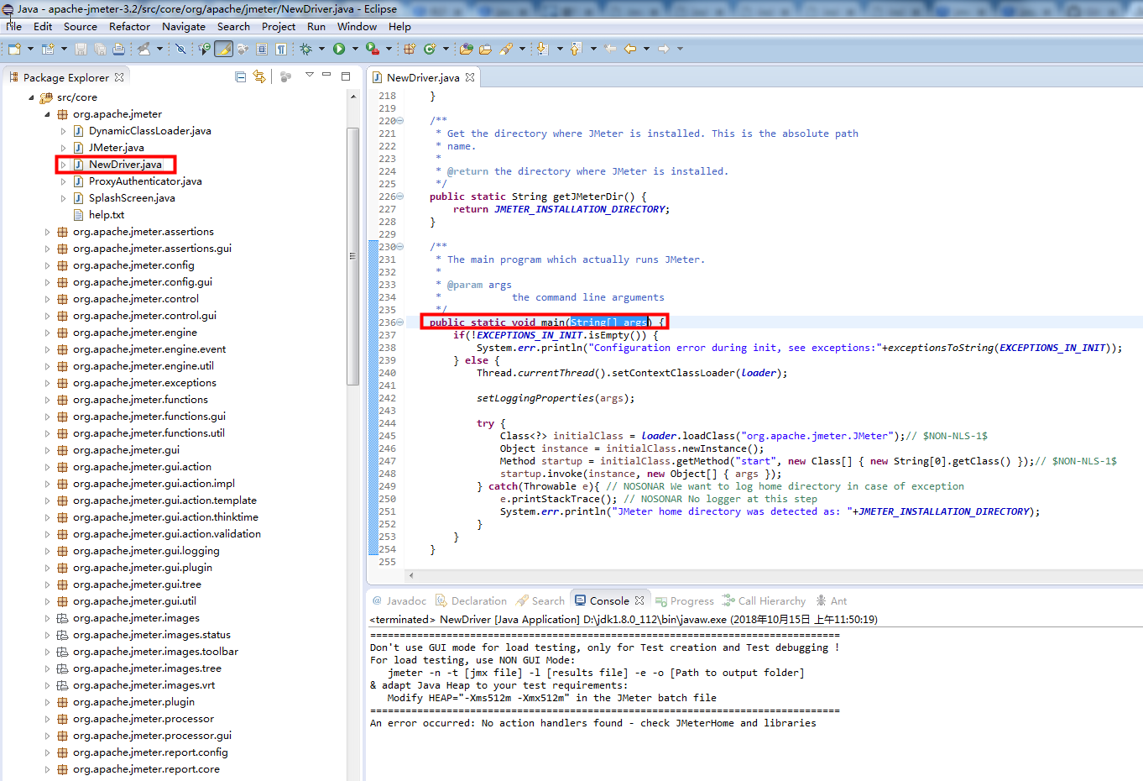Open the Refactor menu

129,26
